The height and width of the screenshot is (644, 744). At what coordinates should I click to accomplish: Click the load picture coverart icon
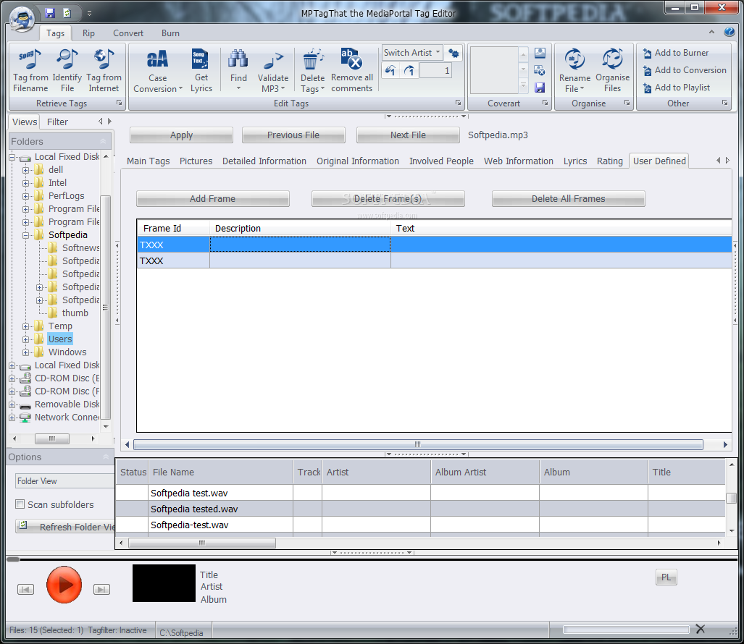(x=540, y=53)
